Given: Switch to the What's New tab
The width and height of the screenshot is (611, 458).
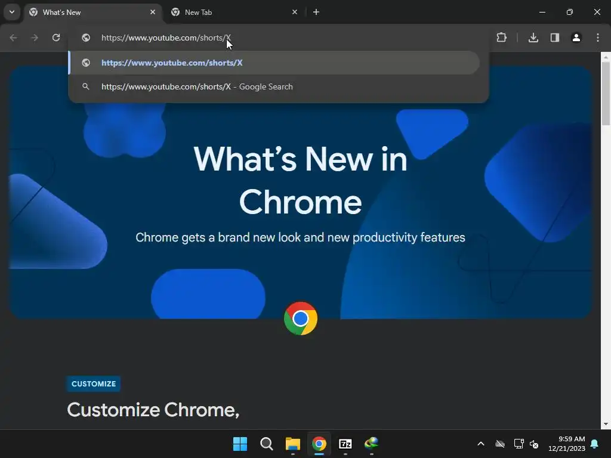Looking at the screenshot, I should click(x=93, y=12).
